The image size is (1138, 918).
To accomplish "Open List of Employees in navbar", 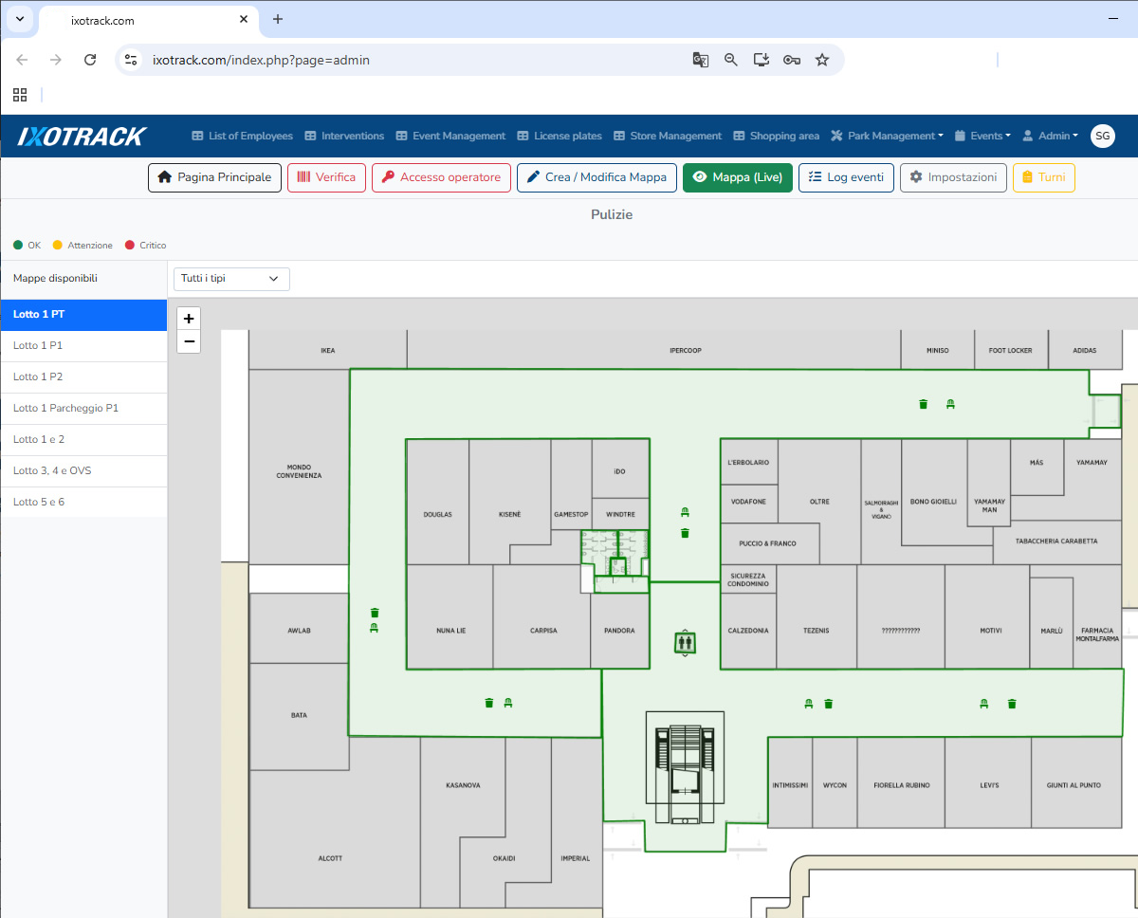I will click(242, 136).
